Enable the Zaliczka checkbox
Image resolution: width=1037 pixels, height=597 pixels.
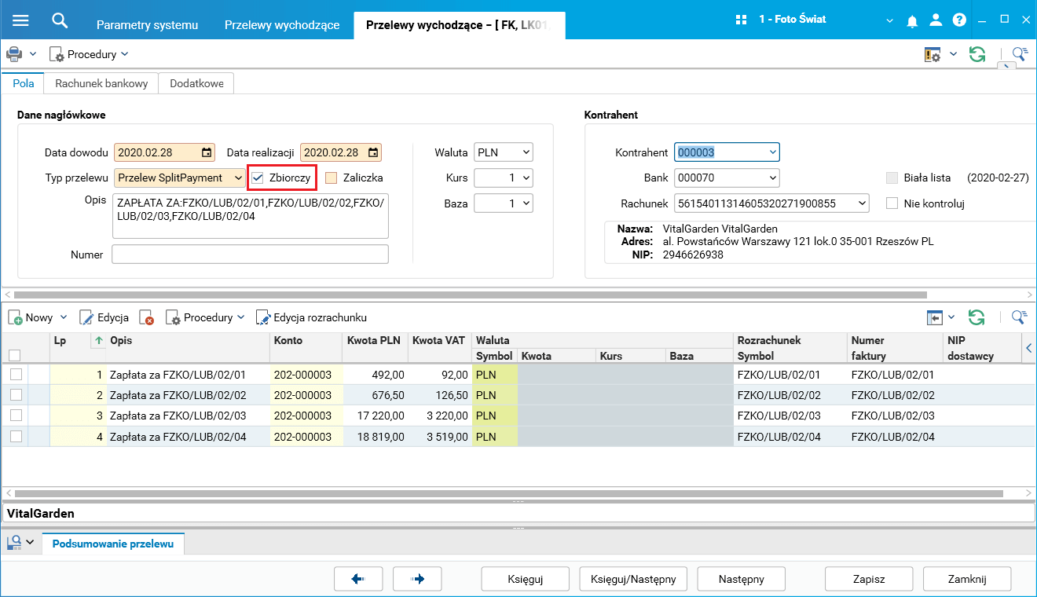point(332,178)
